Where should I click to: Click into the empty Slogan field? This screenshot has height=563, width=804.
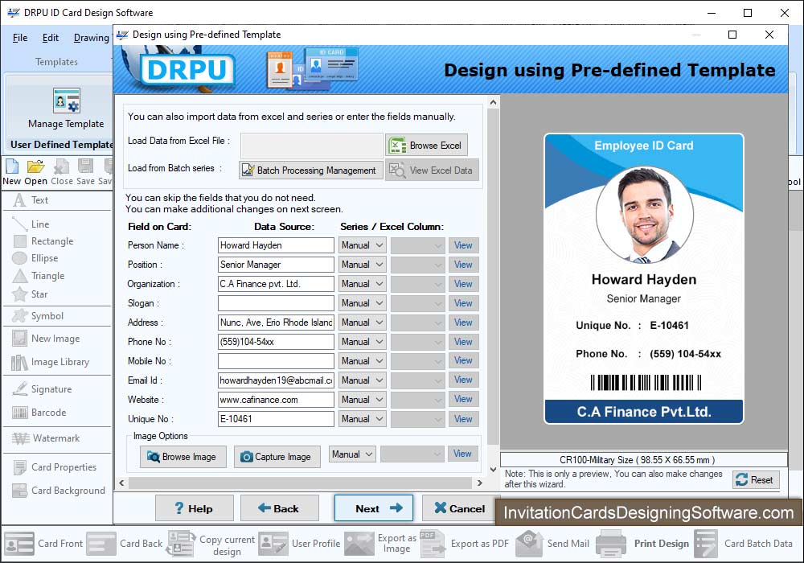(x=276, y=303)
